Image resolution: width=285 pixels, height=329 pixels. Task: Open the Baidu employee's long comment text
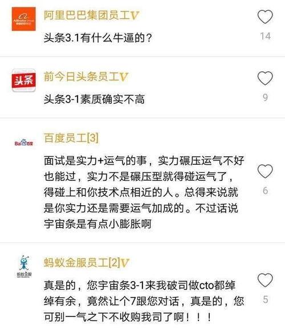(x=144, y=192)
